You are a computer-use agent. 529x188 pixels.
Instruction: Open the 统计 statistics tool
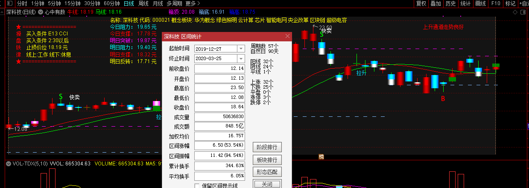pos(465,3)
